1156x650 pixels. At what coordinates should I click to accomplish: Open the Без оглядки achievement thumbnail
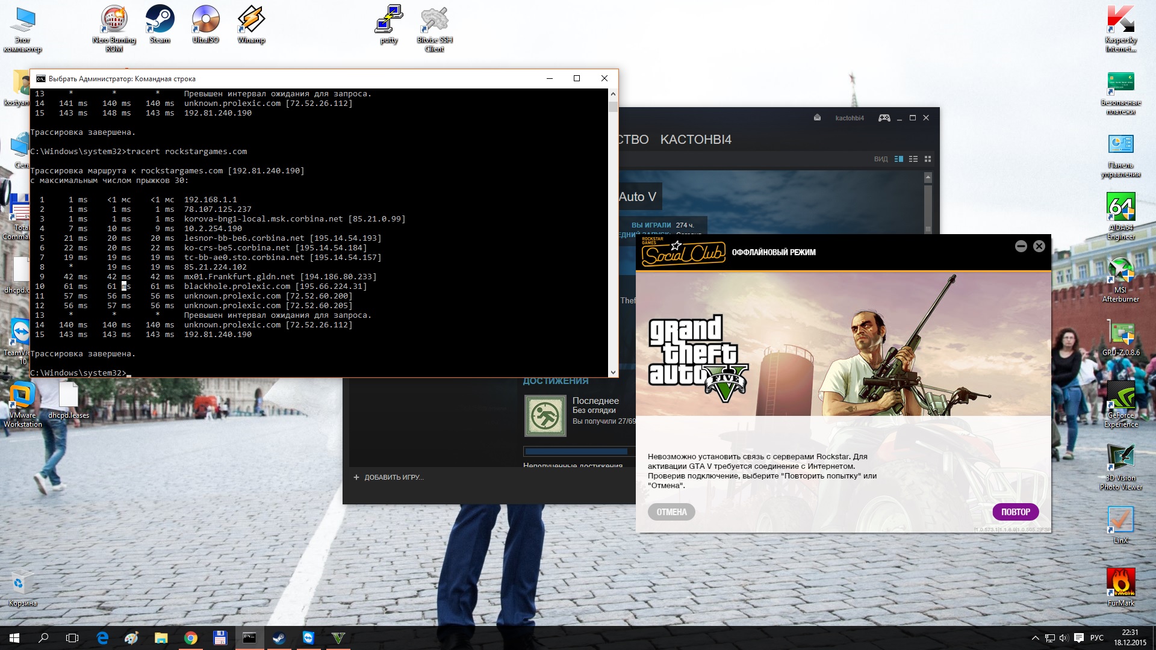[545, 415]
